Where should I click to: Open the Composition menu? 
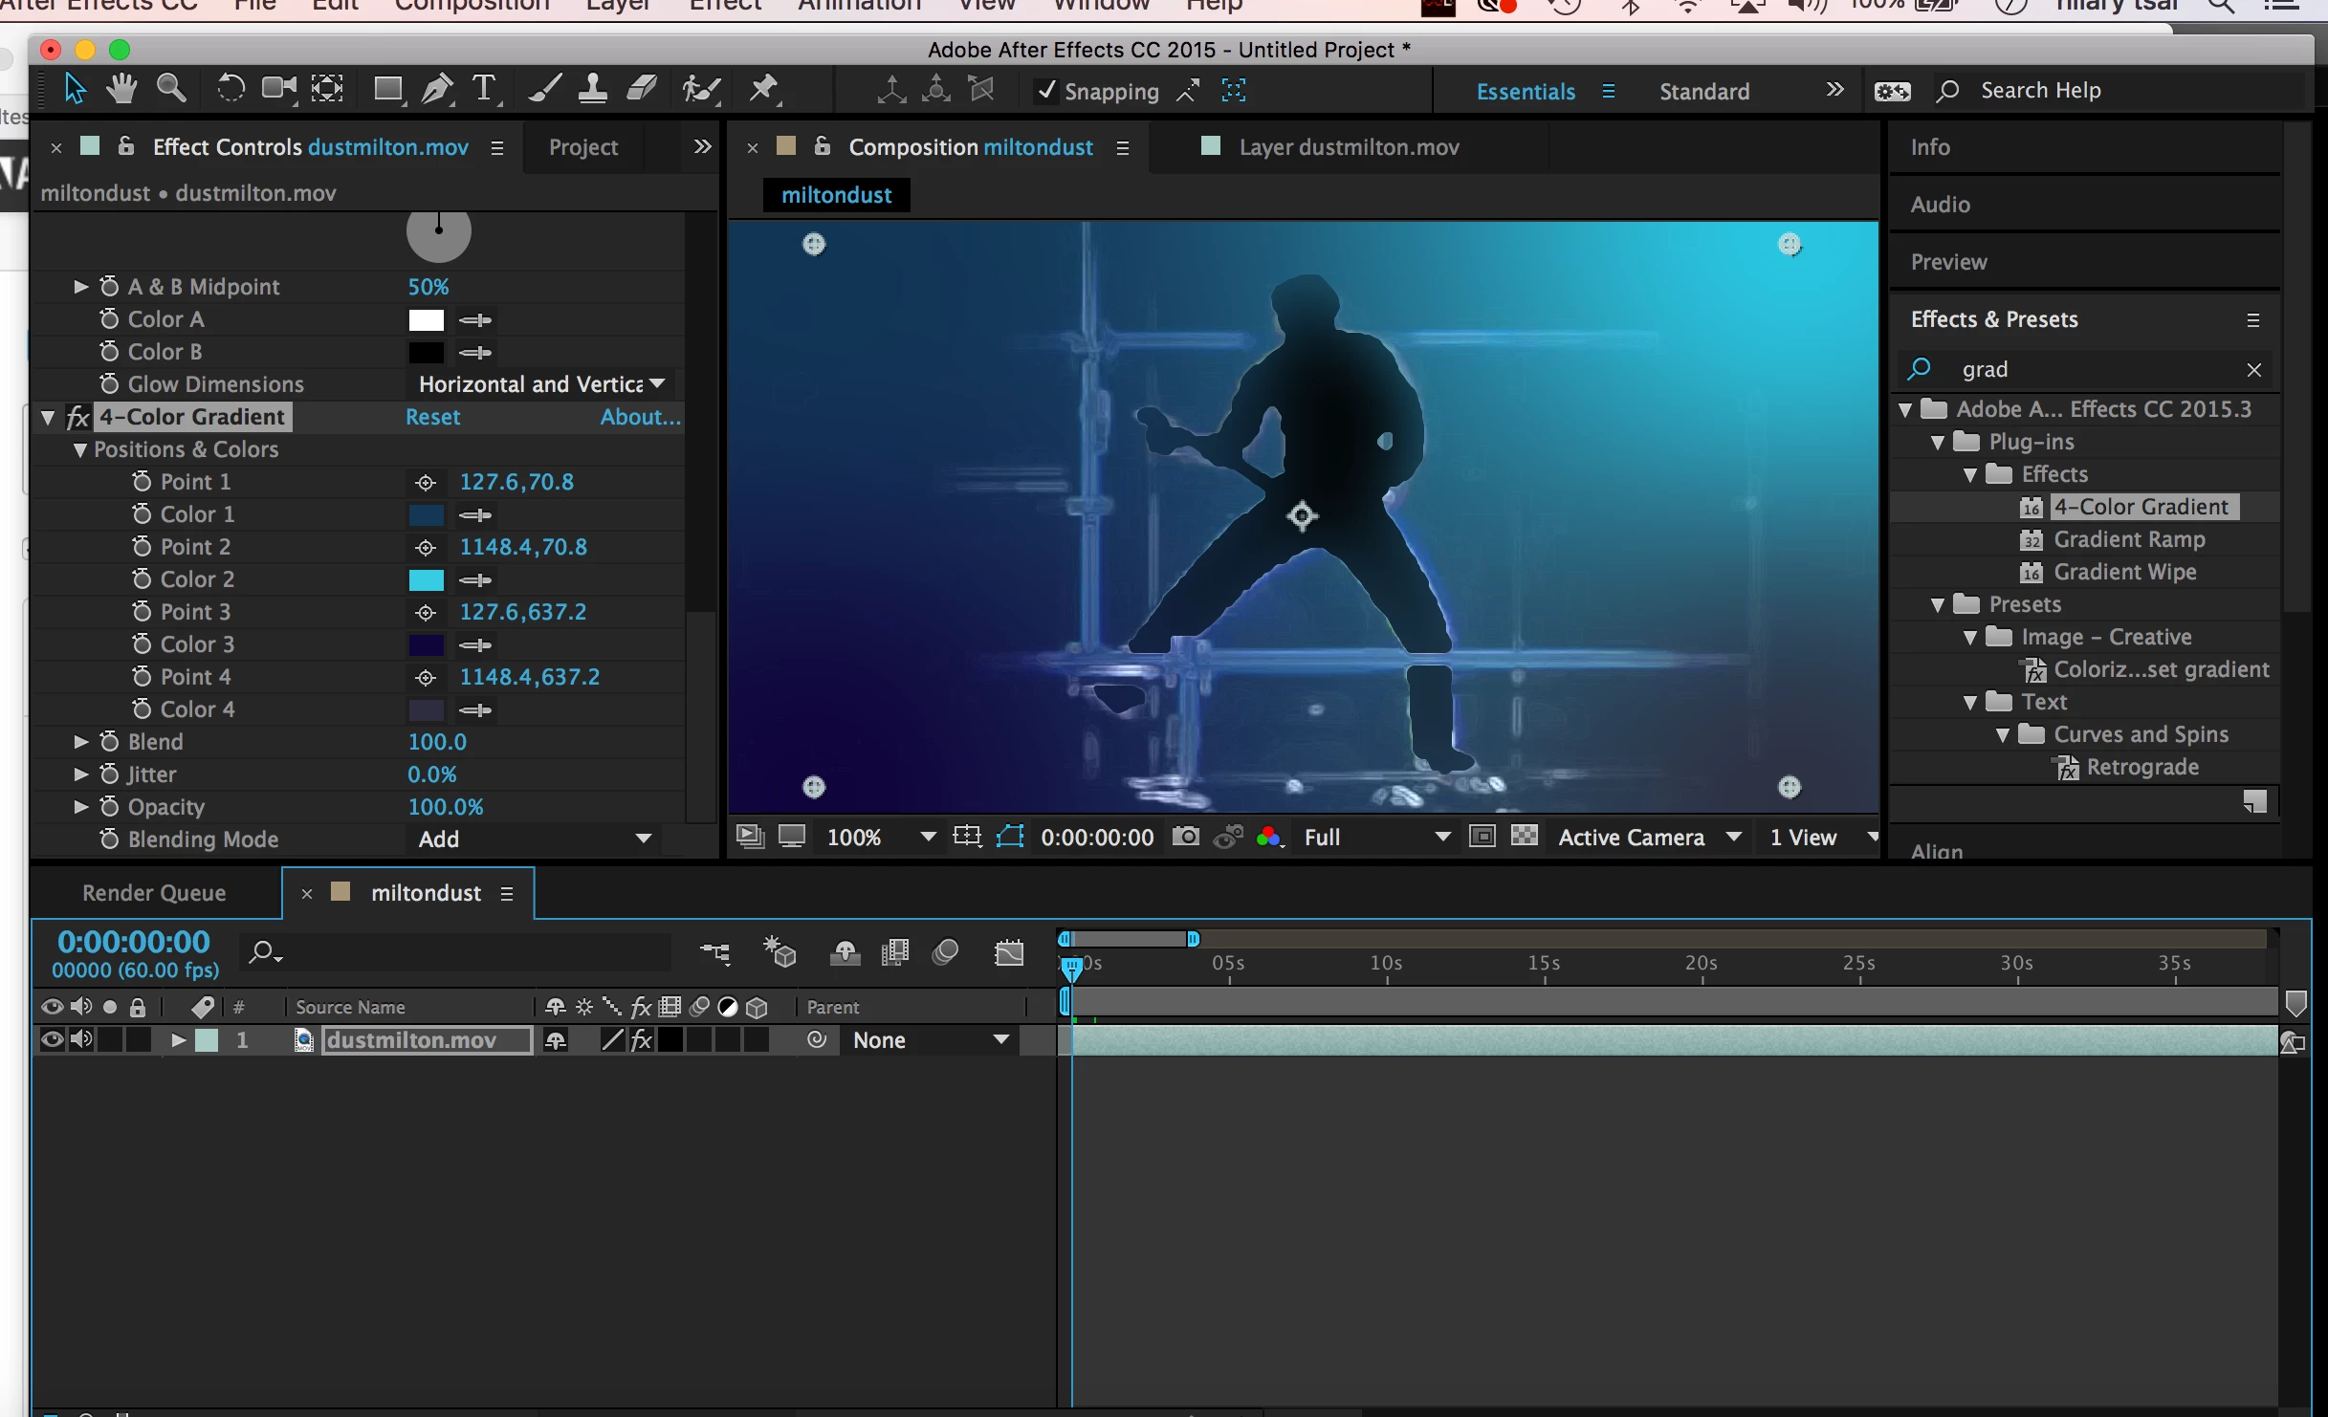tap(472, 6)
